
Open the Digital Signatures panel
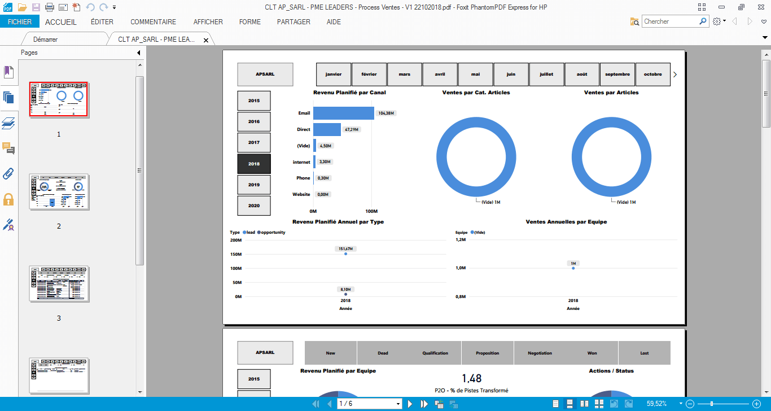tap(8, 225)
